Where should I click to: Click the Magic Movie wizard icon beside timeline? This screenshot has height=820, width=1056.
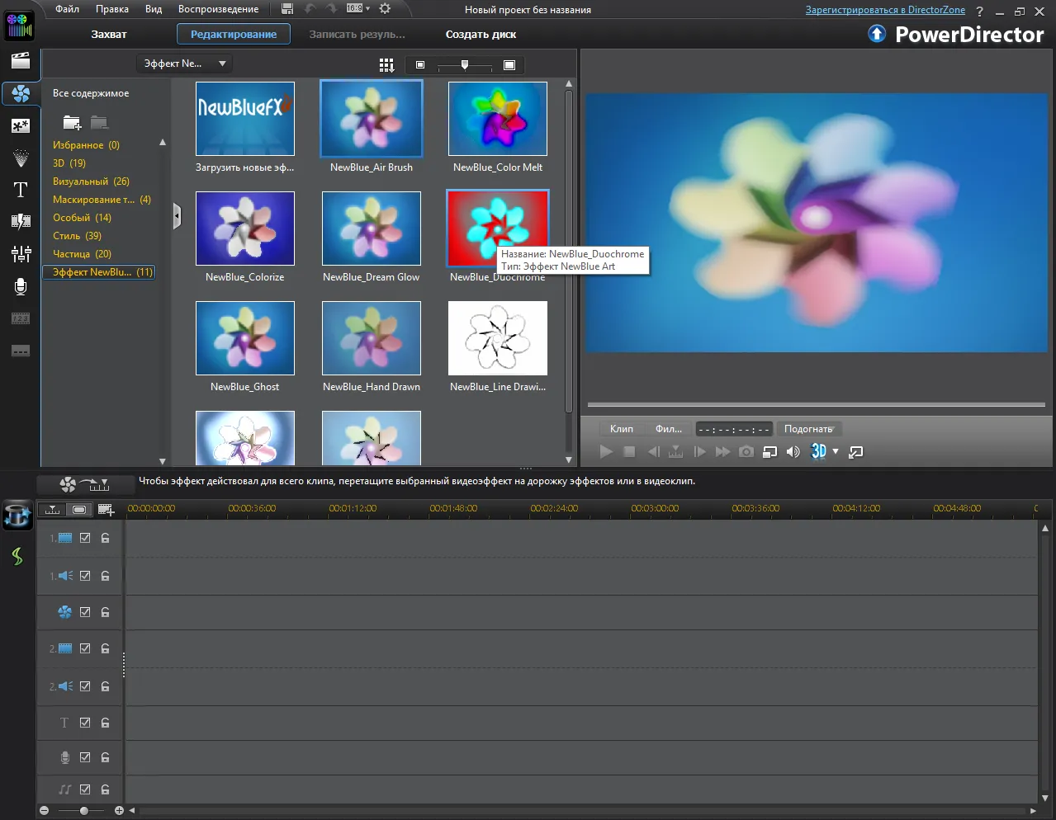(18, 516)
